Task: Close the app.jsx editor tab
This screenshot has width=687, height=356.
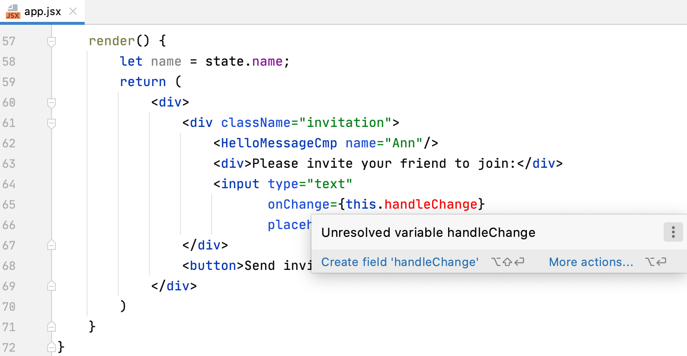Action: pos(73,12)
